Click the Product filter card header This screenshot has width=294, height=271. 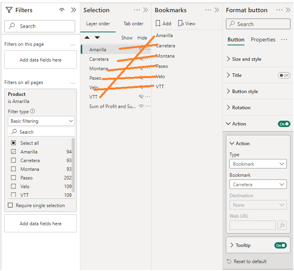point(41,97)
